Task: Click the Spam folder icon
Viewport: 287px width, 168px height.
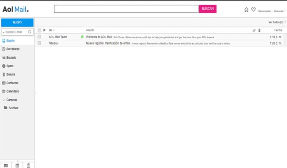Action: tap(4, 66)
